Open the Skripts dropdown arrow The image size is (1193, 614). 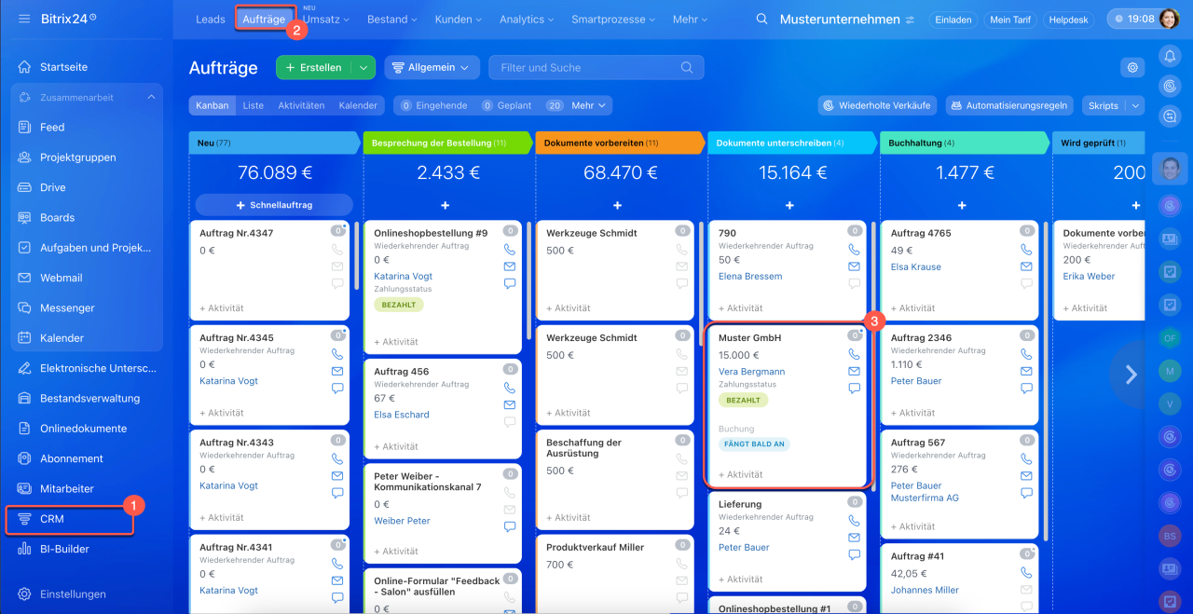click(1135, 105)
